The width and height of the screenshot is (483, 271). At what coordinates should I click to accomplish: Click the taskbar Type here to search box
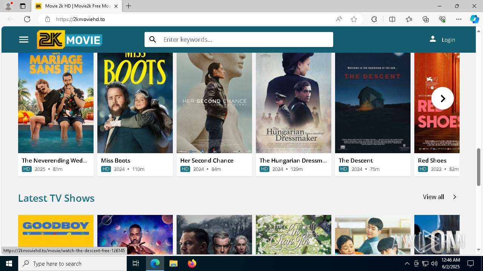pos(72,263)
